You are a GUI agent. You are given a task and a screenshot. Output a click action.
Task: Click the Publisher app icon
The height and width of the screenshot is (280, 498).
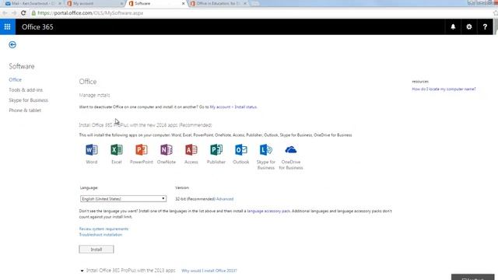216,149
